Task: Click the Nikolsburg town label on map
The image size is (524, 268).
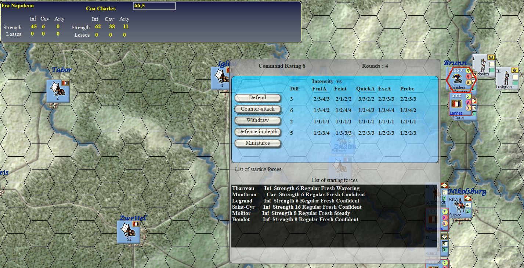Action: tap(467, 191)
